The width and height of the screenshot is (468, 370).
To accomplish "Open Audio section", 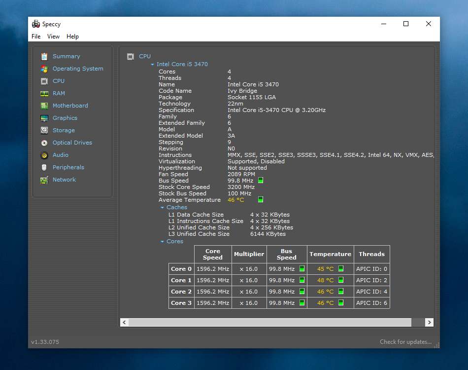I will [61, 155].
